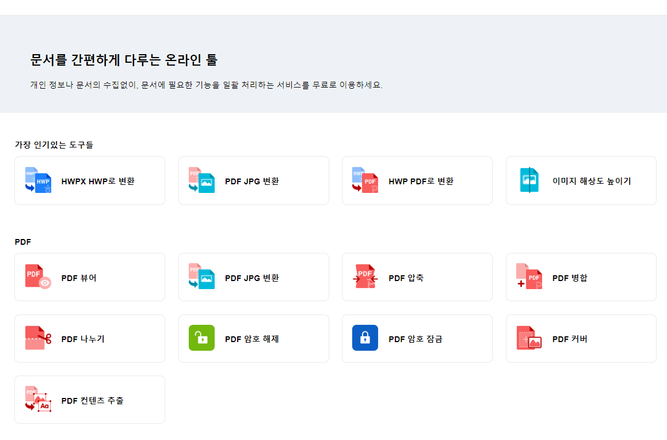The image size is (667, 440).
Task: Open the PDF 압축 tool card
Action: pyautogui.click(x=417, y=276)
